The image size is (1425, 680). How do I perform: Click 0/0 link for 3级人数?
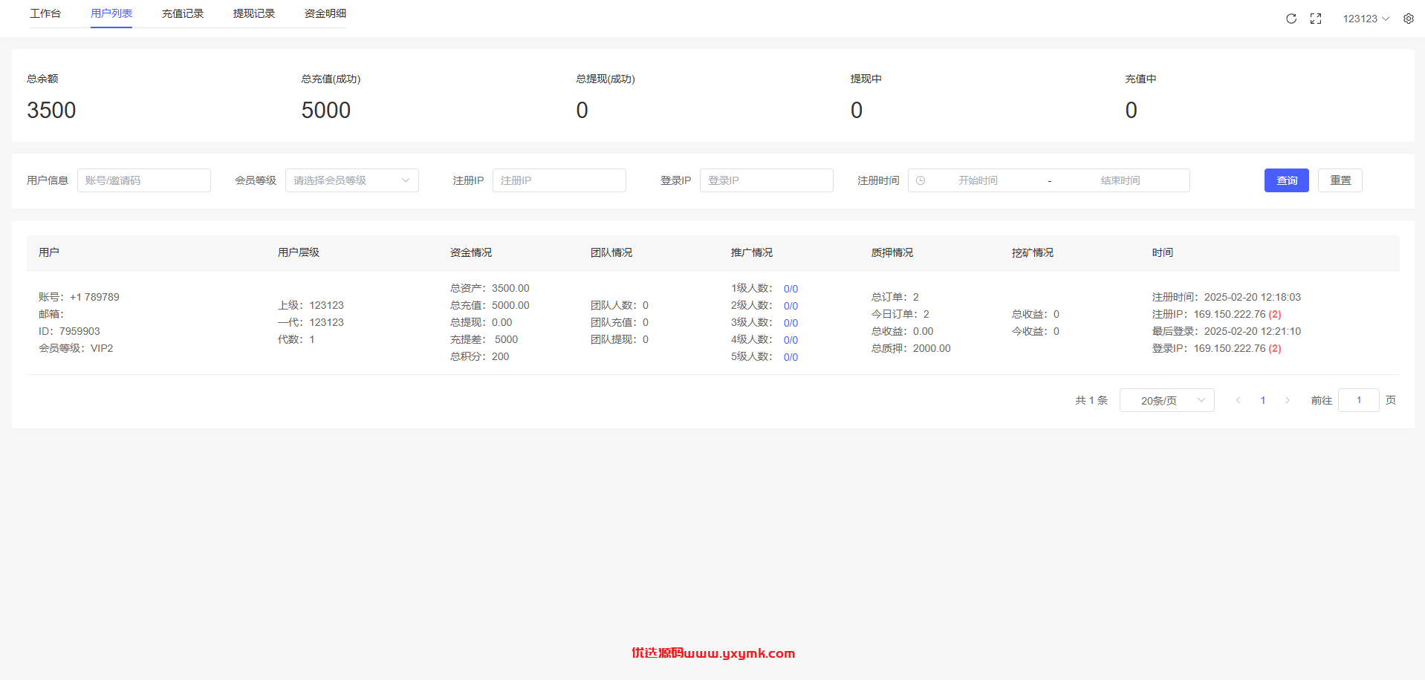click(x=791, y=323)
